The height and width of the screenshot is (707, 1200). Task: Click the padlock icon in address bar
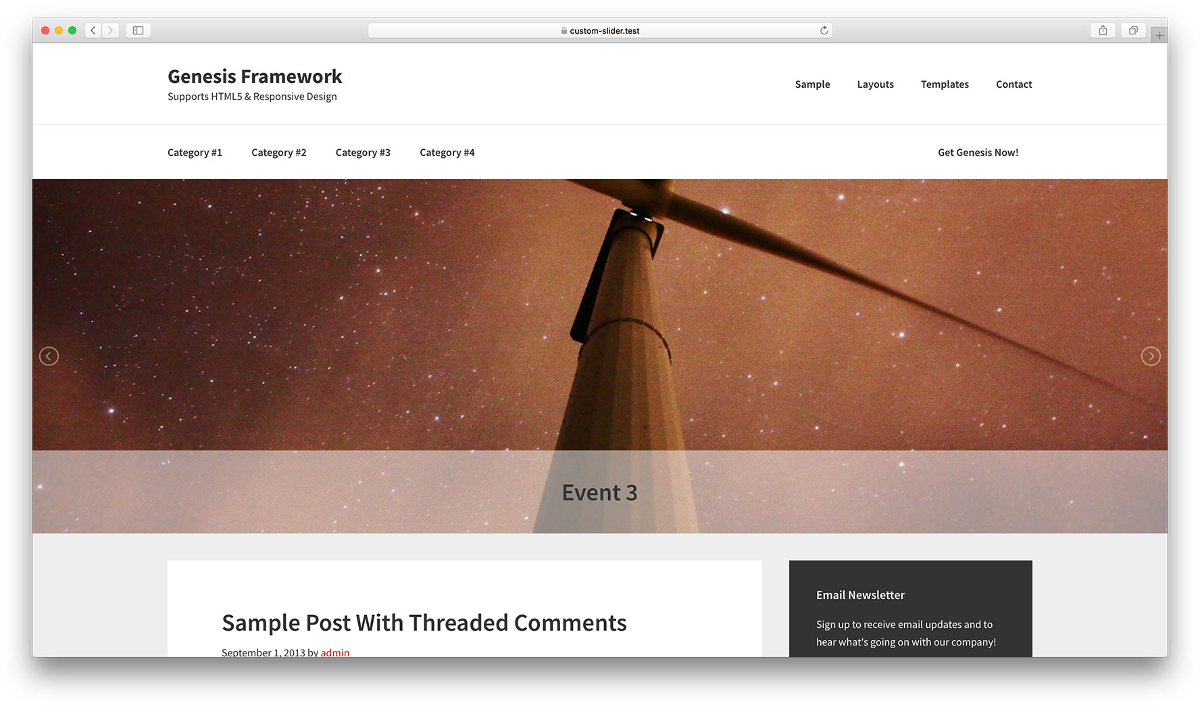[x=563, y=30]
